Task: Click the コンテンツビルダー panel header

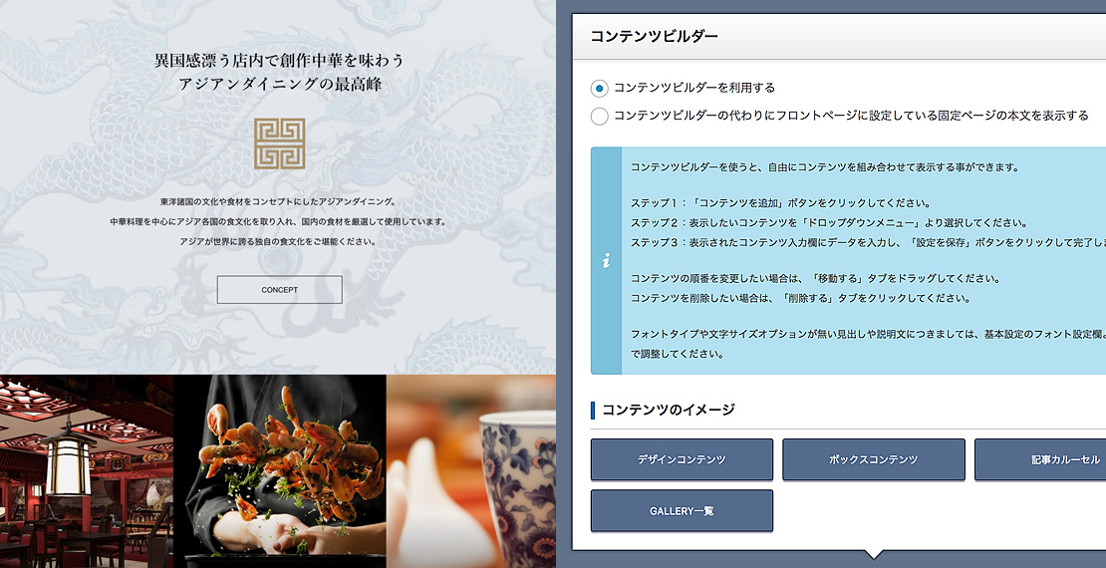Action: 839,37
